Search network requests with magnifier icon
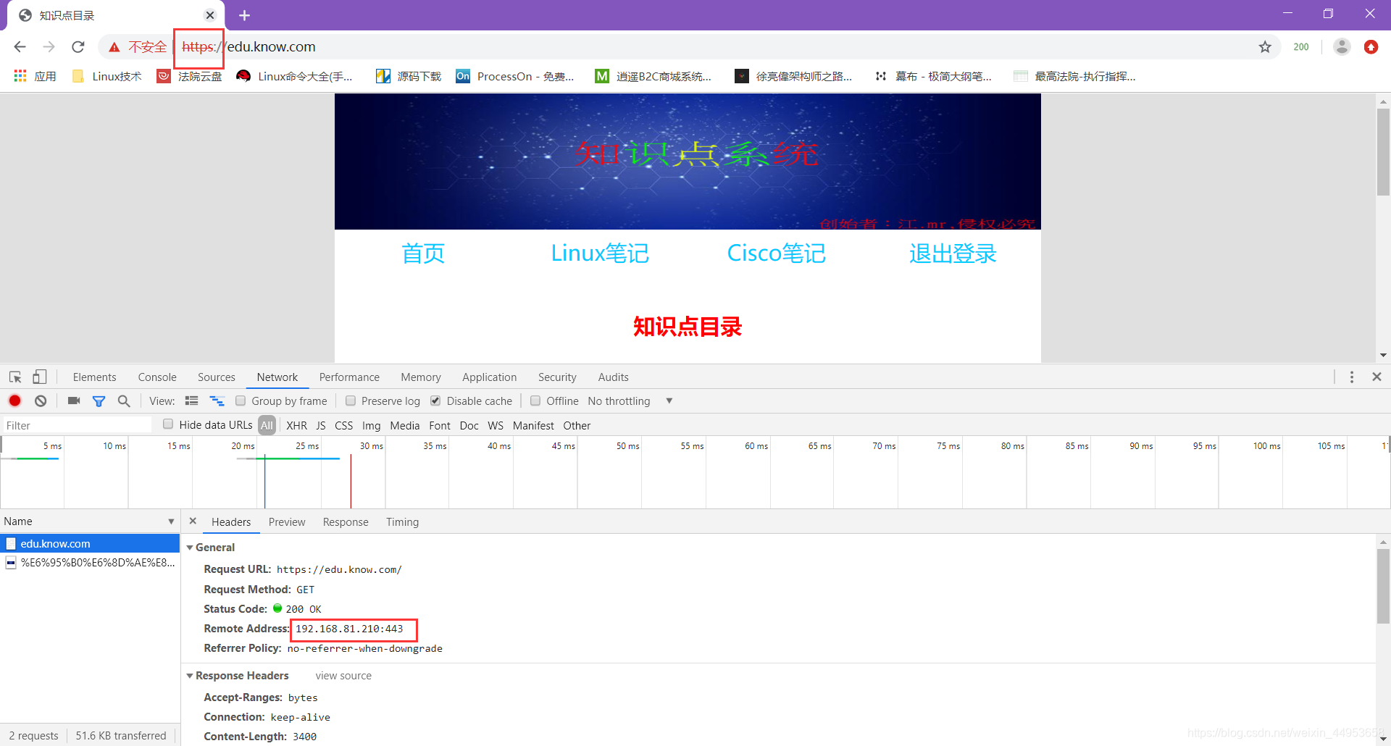 [x=123, y=401]
